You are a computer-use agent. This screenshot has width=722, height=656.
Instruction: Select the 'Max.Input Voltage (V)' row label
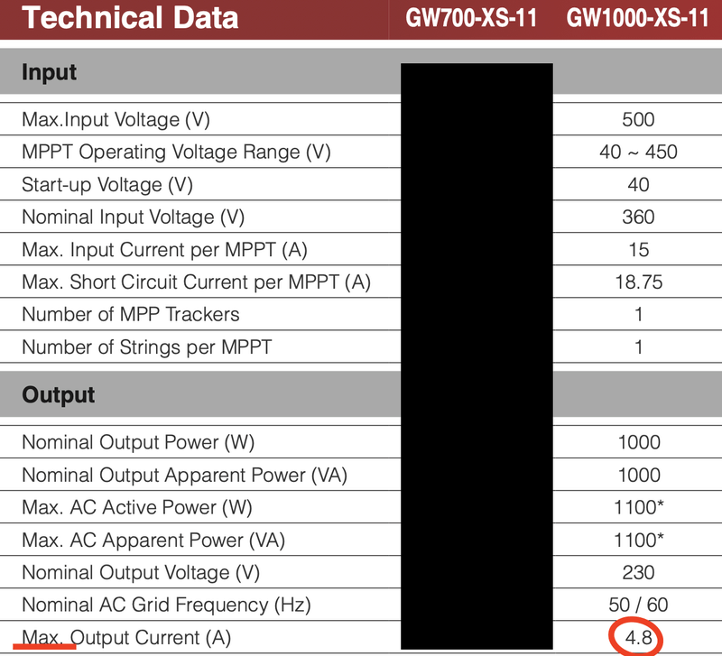click(x=116, y=120)
